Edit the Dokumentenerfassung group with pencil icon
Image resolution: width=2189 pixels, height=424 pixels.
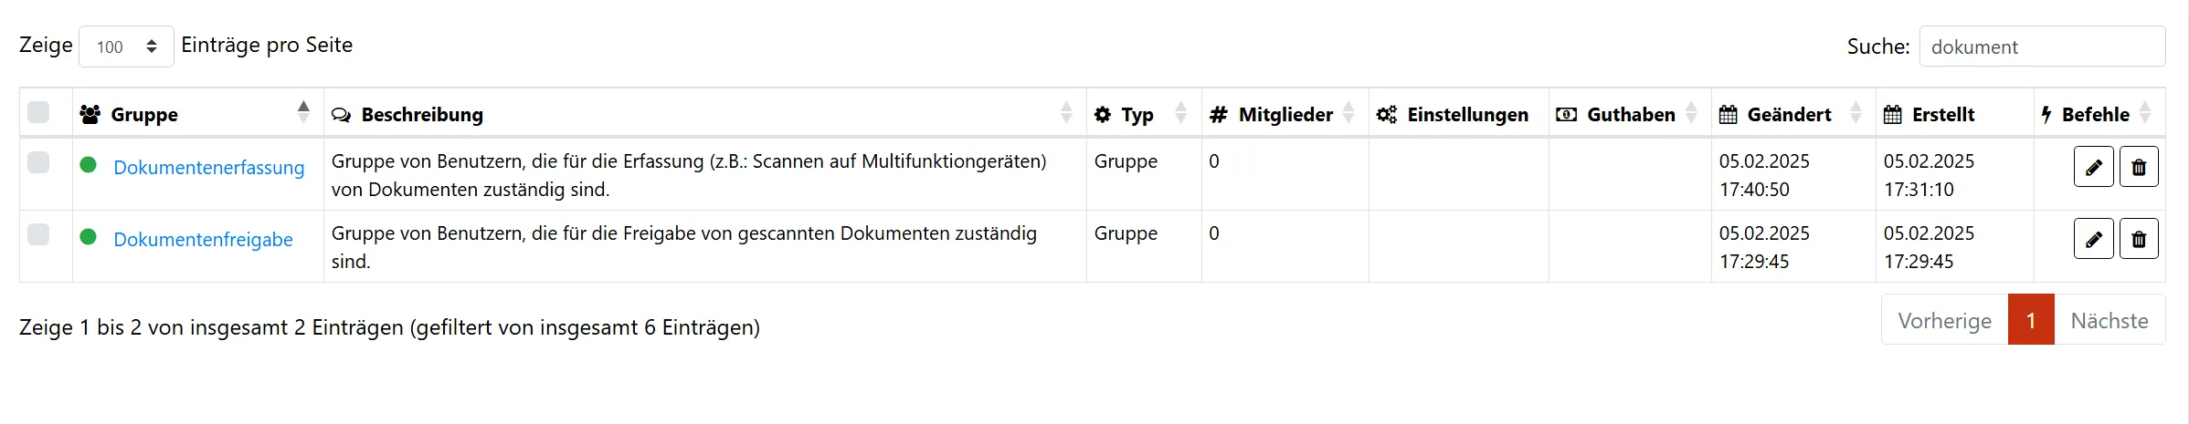point(2093,167)
